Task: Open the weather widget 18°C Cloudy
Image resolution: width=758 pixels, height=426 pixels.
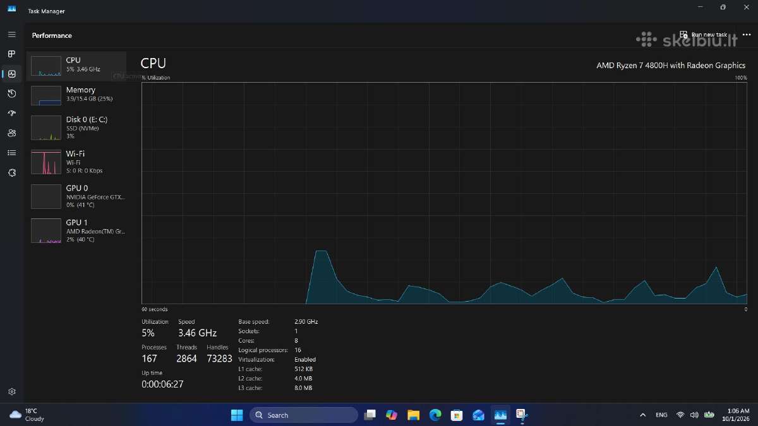Action: pos(27,415)
